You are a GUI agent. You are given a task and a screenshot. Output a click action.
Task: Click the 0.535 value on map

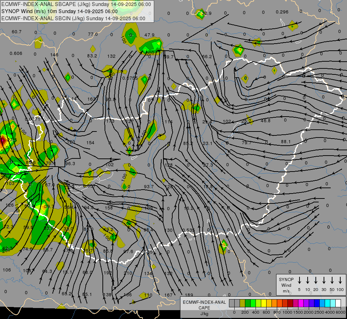pos(189,230)
